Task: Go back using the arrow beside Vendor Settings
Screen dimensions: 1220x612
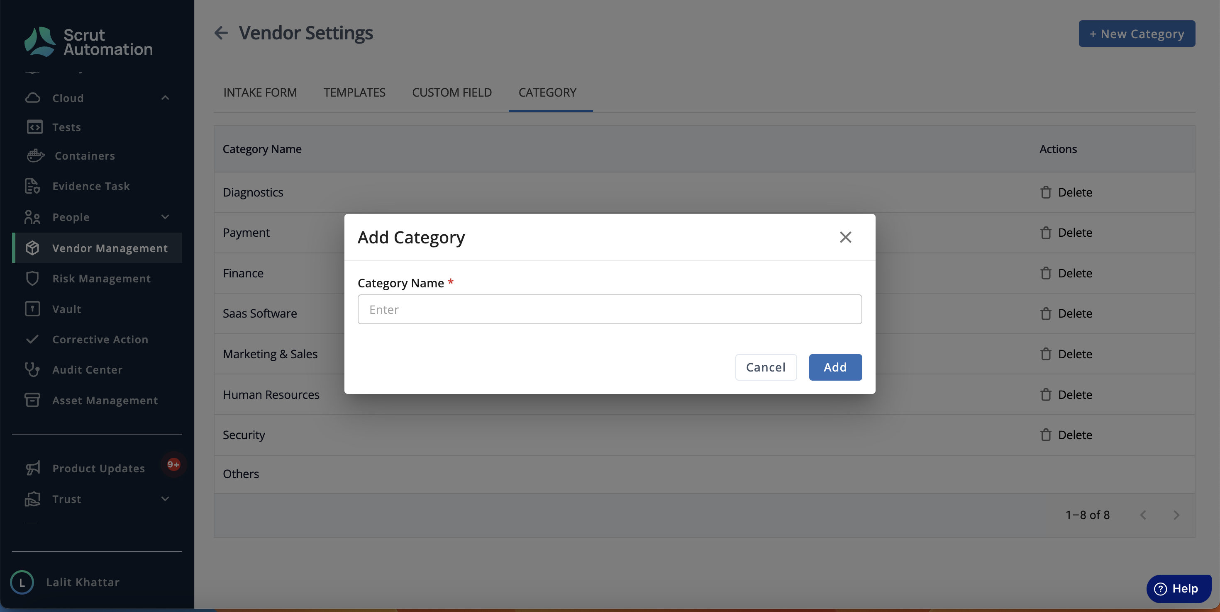Action: 221,33
